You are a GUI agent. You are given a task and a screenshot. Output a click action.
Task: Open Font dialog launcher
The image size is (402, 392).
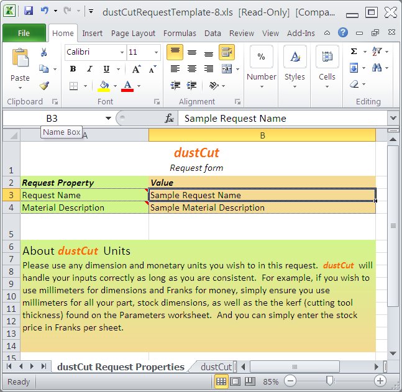tap(157, 102)
